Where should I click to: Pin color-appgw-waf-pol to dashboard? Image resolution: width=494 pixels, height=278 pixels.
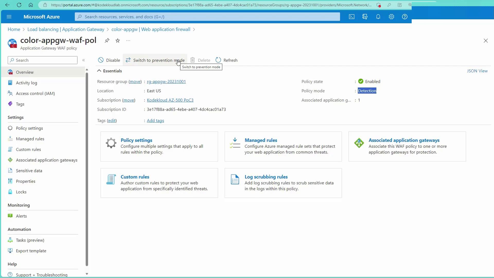click(x=107, y=40)
